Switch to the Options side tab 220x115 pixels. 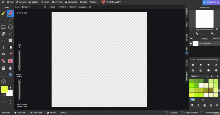pyautogui.click(x=187, y=37)
